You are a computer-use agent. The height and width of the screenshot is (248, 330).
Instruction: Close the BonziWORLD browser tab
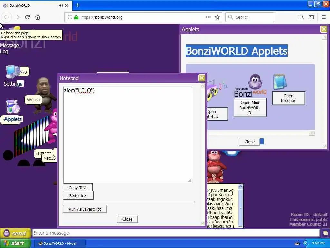tap(67, 5)
